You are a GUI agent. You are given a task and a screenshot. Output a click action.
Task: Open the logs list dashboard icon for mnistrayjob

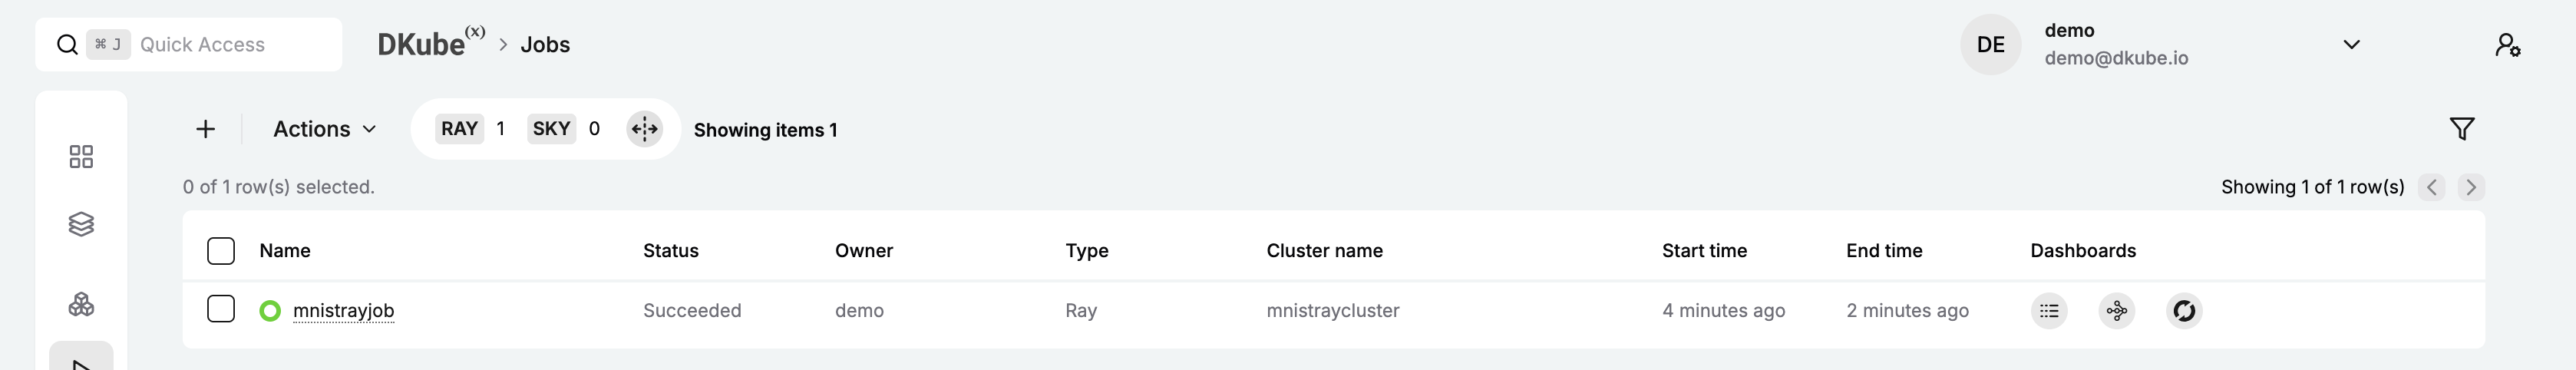pyautogui.click(x=2049, y=311)
